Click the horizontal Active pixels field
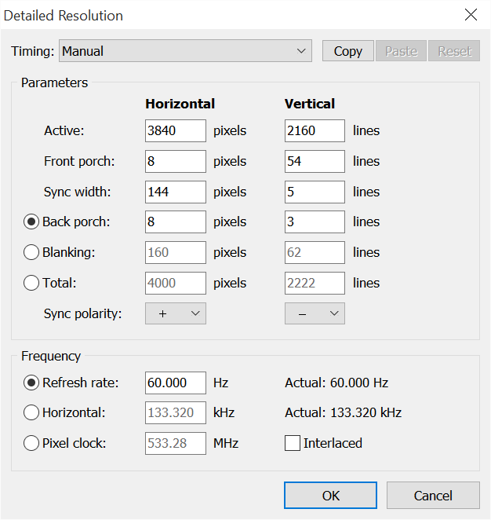 coord(176,130)
